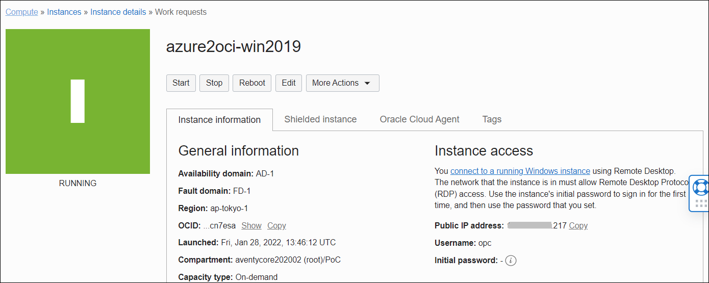Screen dimensions: 709x283
Task: Click the Start button
Action: pyautogui.click(x=181, y=83)
